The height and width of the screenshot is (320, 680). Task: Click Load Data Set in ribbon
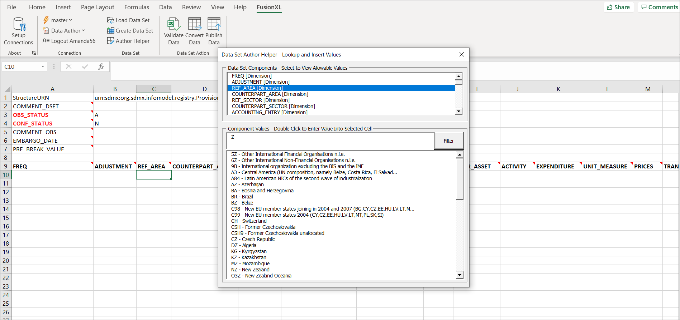coord(128,20)
